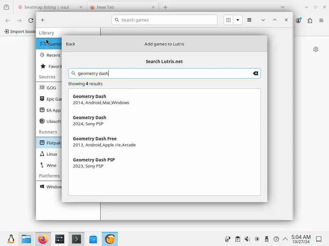
Task: Click the add game plus icon in Lutris
Action: click(x=43, y=20)
